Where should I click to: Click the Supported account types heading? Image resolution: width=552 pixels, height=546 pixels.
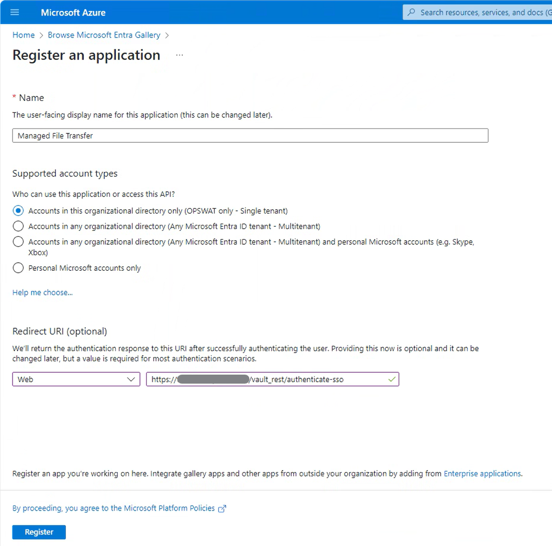click(65, 173)
